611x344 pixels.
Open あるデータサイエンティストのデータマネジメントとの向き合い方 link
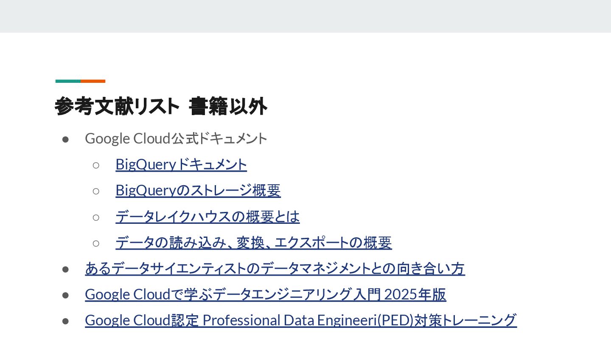pyautogui.click(x=275, y=268)
